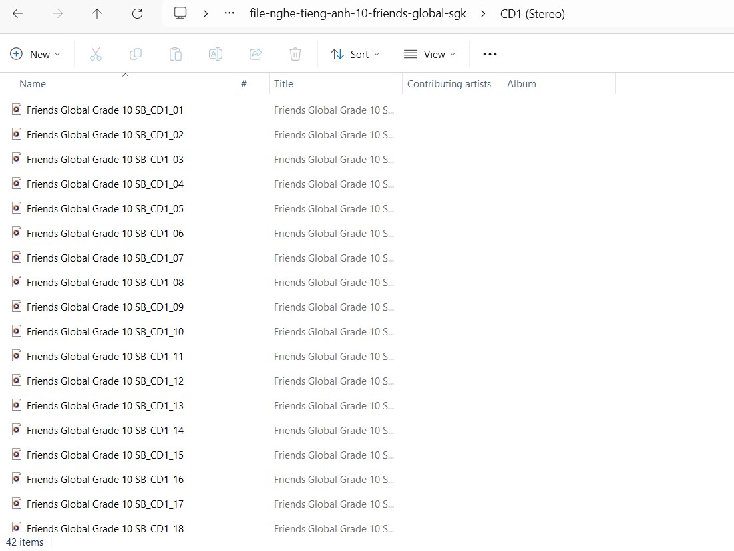Sort files by the Title column
This screenshot has height=551, width=734.
coord(284,83)
